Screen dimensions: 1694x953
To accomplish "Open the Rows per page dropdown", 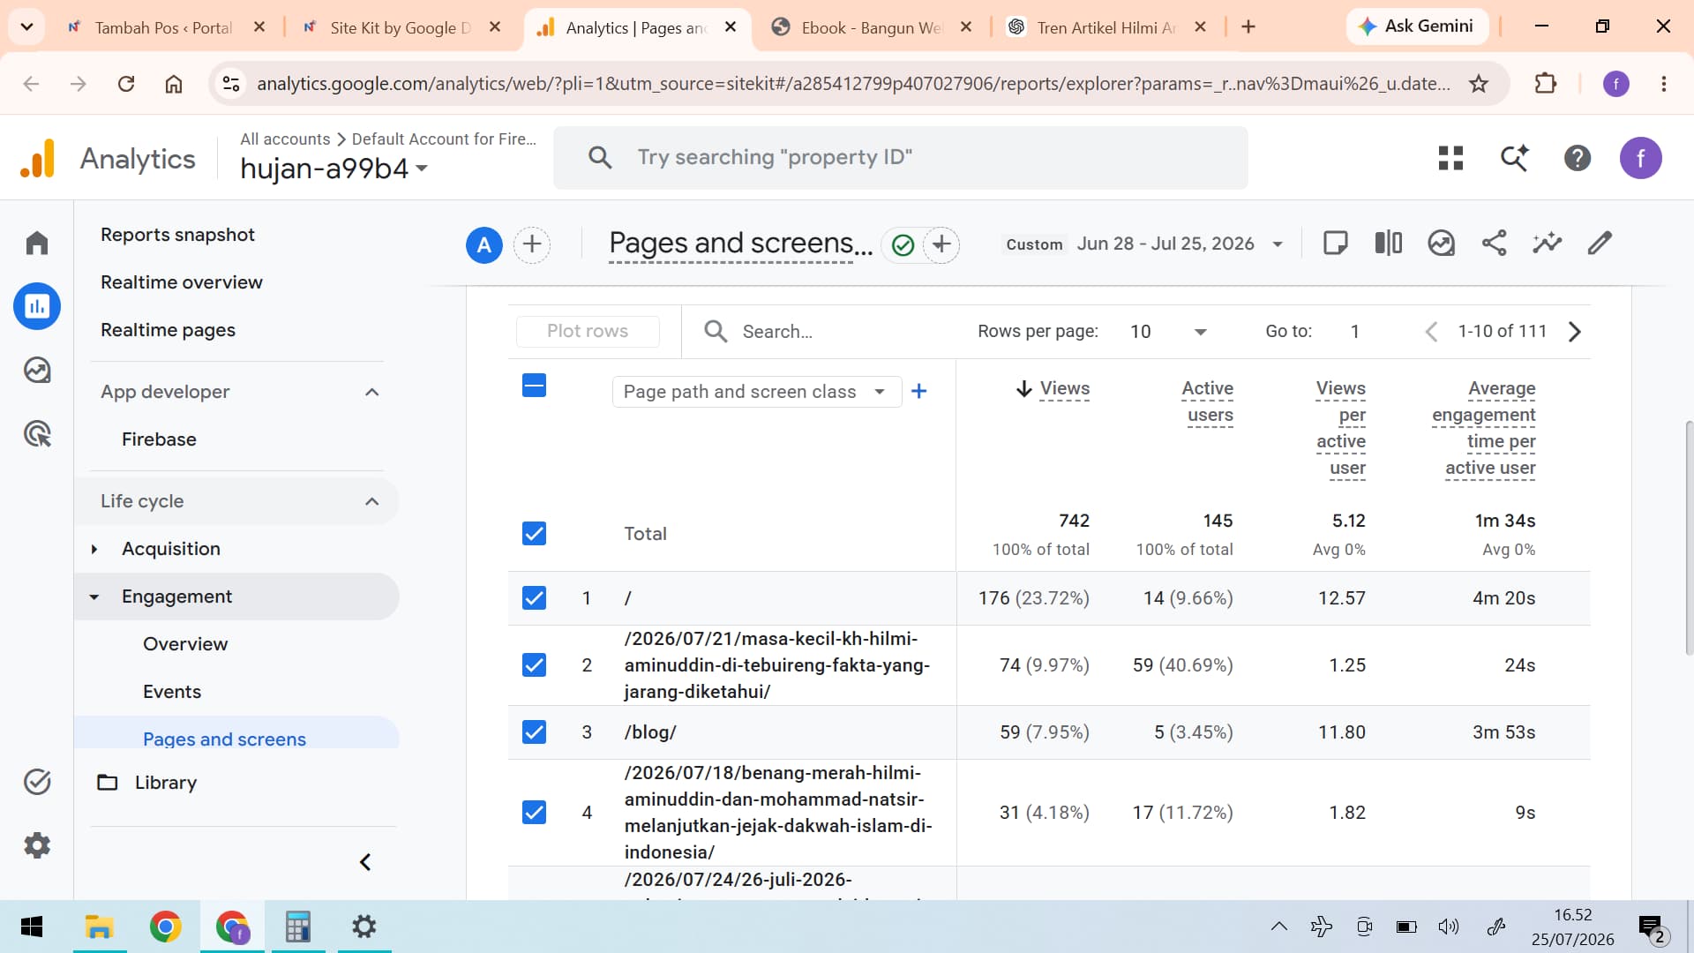I will [x=1168, y=332].
